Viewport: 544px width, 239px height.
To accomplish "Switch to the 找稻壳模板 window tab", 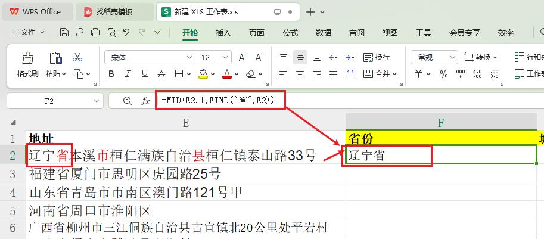I will (x=114, y=12).
